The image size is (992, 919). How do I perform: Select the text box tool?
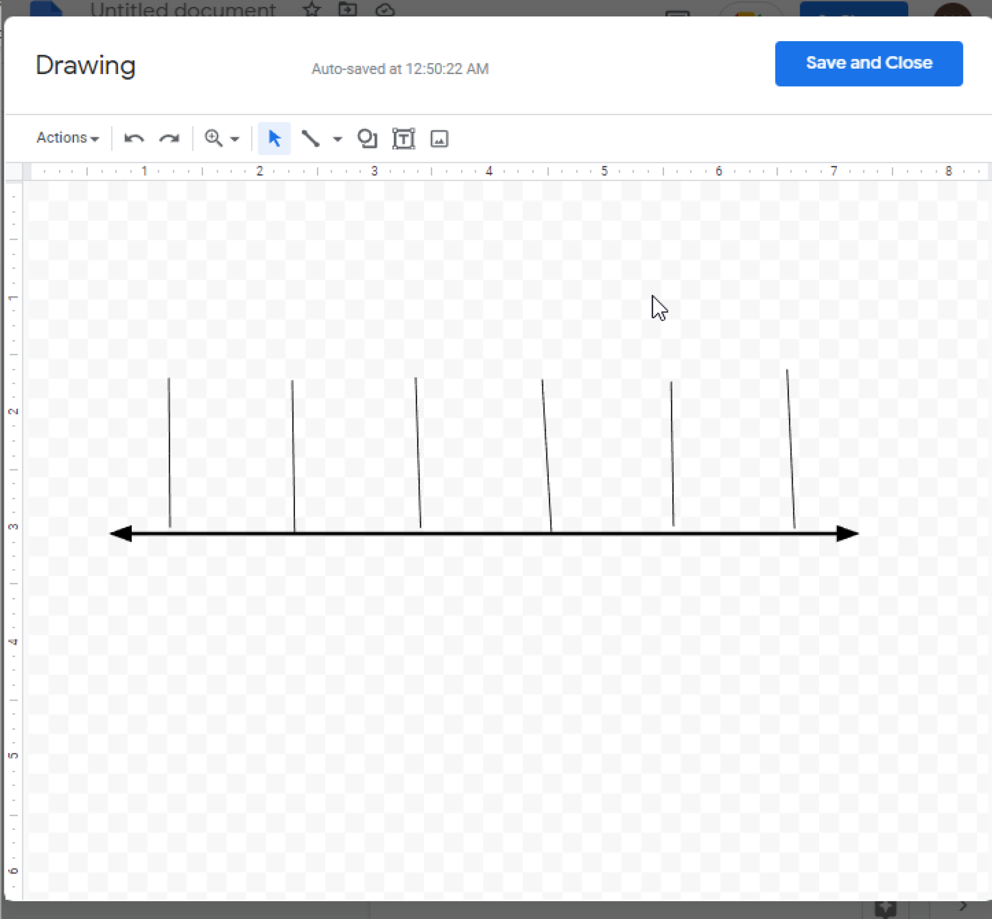(x=402, y=138)
